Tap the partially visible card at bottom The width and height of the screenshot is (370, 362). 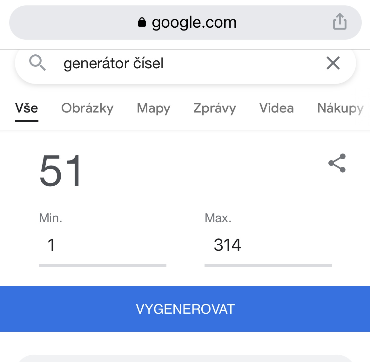click(185, 358)
